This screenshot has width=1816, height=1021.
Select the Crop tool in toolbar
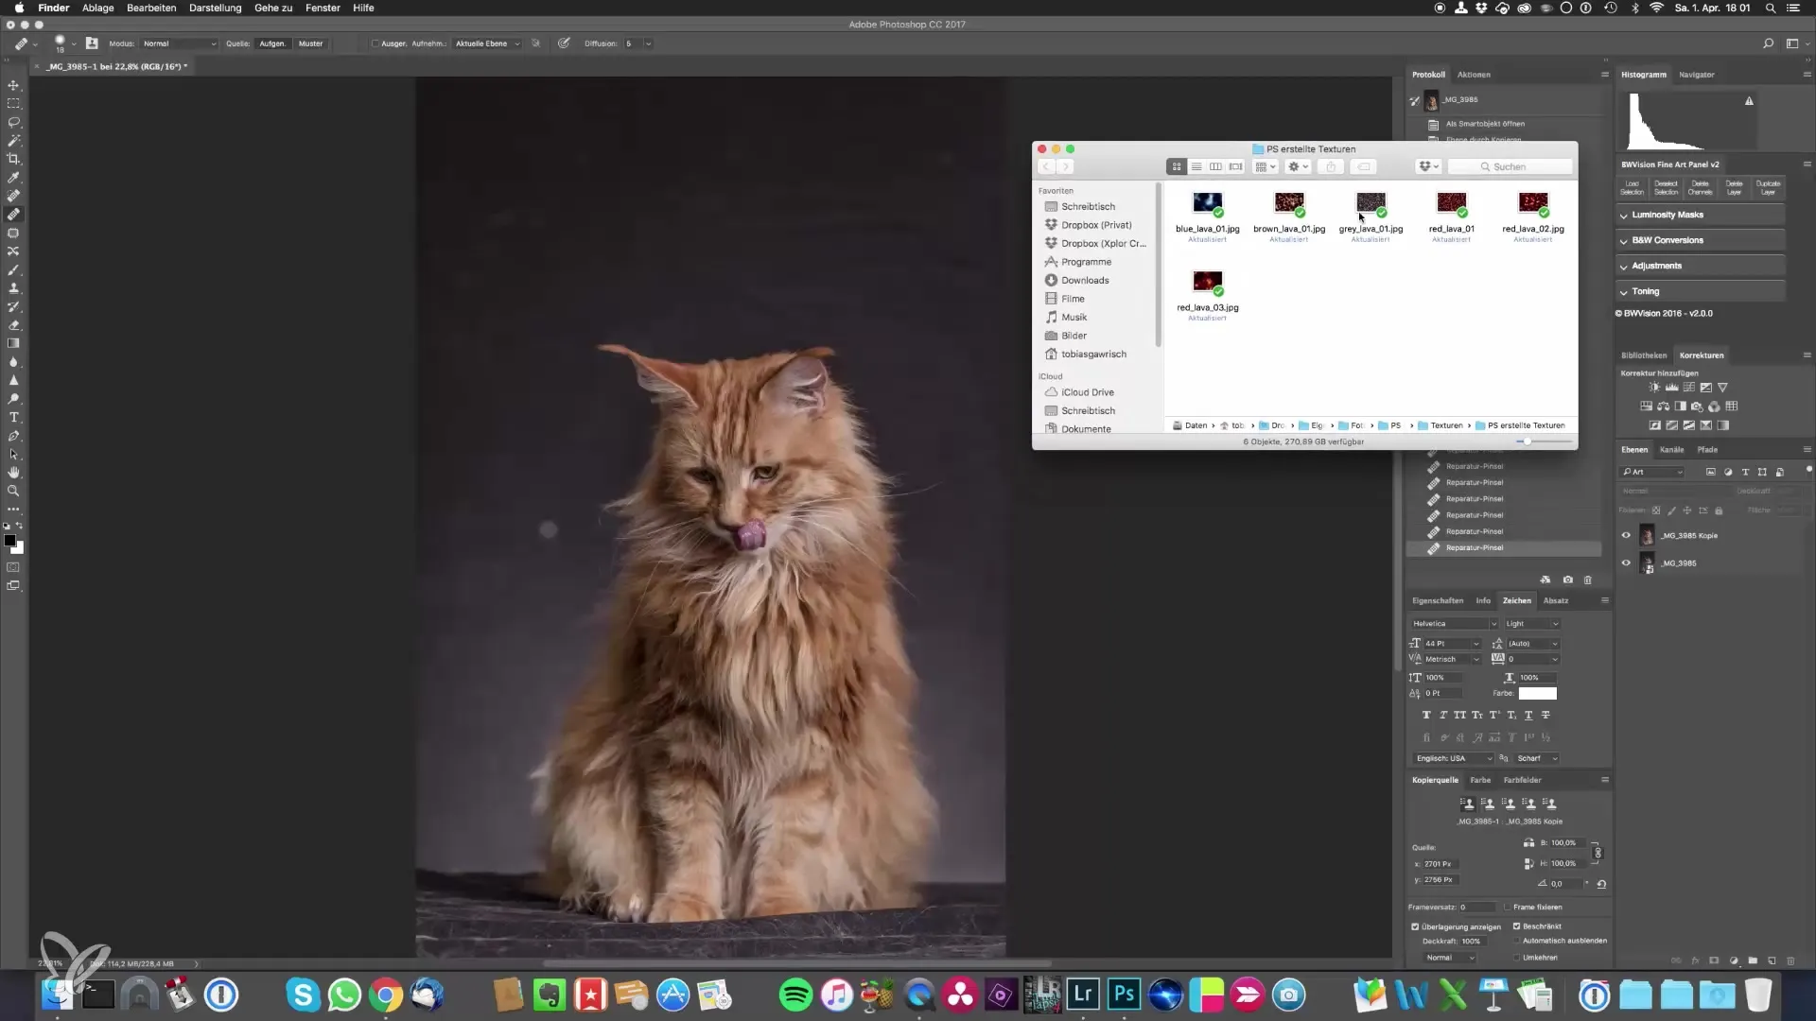(x=13, y=159)
